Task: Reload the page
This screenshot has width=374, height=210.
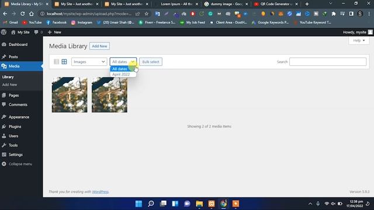Action: pyautogui.click(x=22, y=14)
